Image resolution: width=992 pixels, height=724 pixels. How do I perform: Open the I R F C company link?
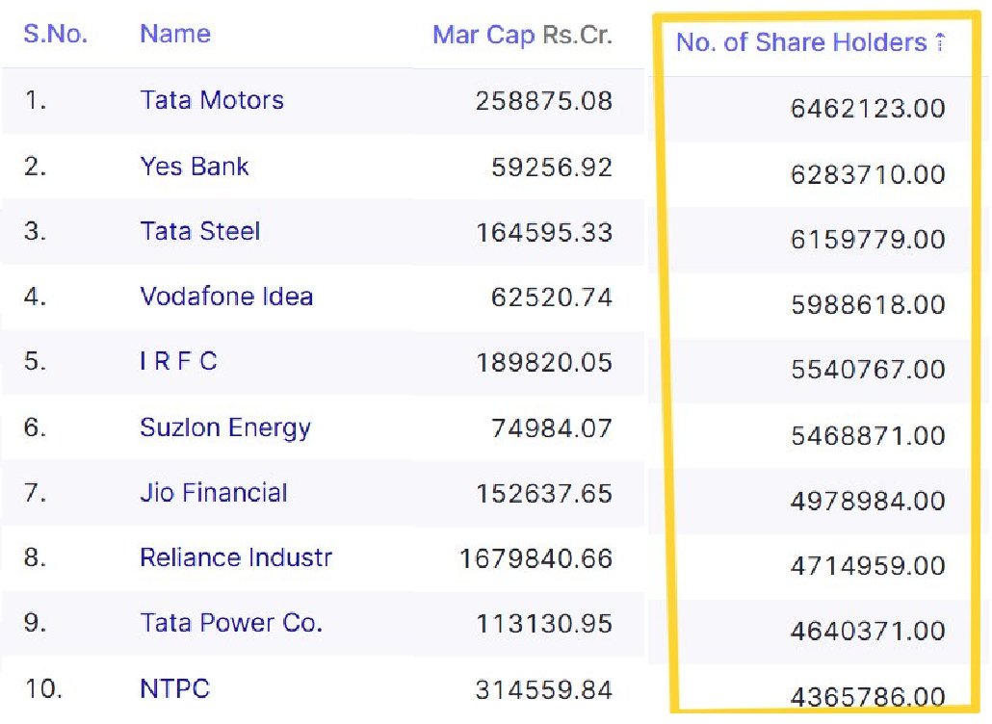[178, 362]
